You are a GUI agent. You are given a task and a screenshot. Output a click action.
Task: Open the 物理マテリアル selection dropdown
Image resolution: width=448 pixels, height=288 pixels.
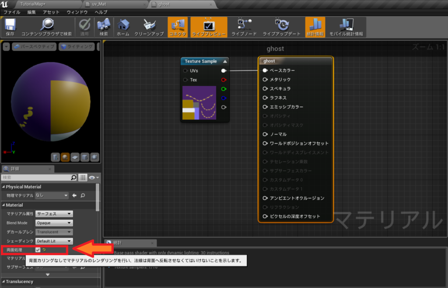click(51, 196)
